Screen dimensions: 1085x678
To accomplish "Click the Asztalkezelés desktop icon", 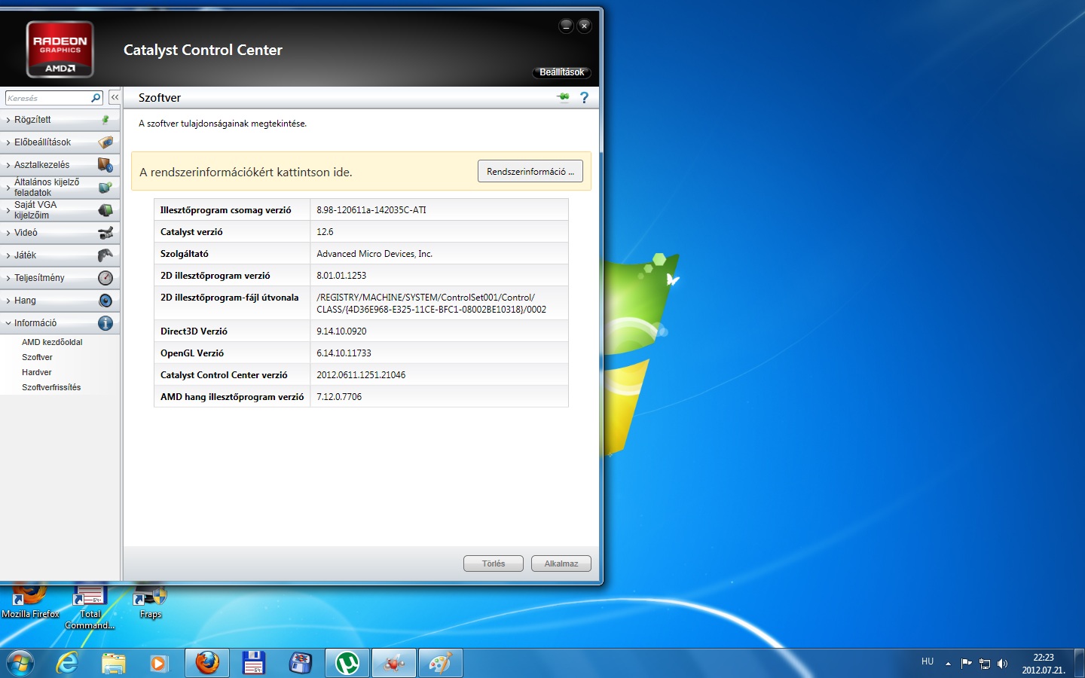I will tap(105, 165).
